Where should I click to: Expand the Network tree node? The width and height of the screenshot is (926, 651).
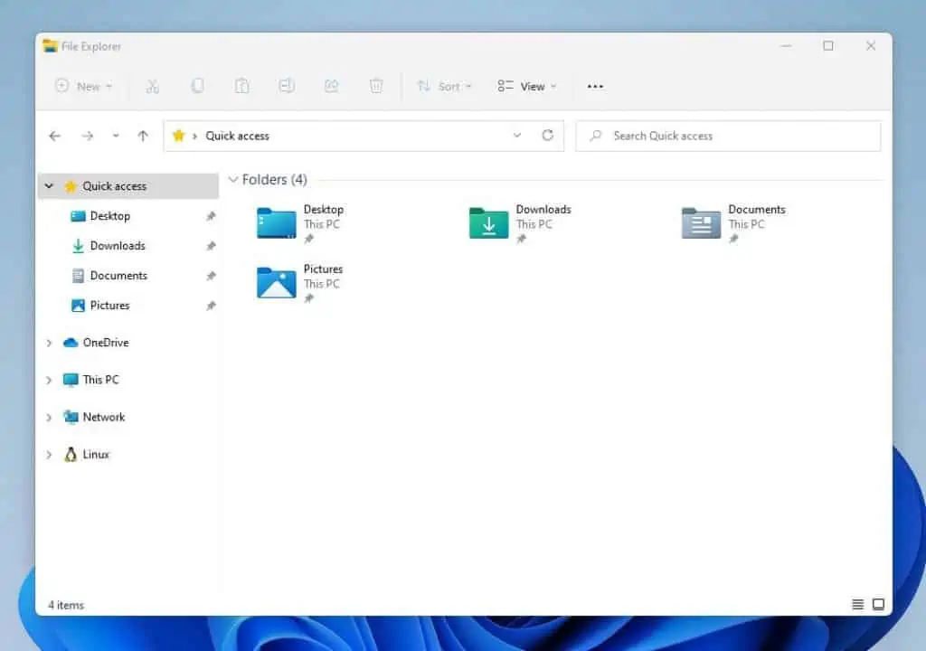tap(49, 418)
